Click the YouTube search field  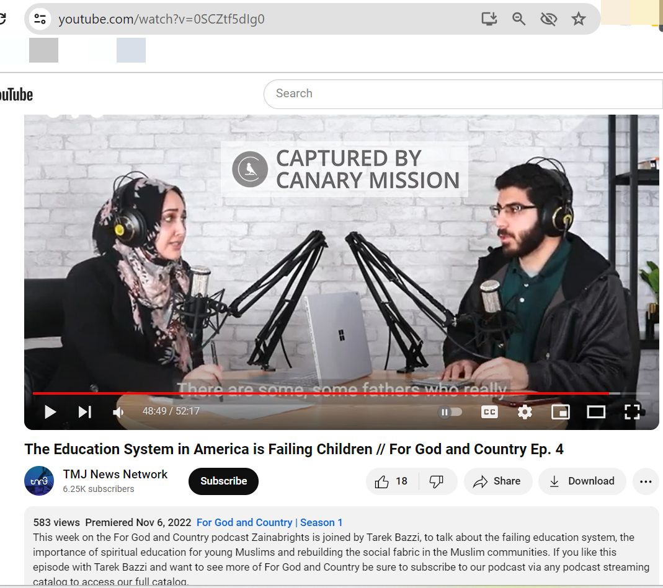(434, 94)
